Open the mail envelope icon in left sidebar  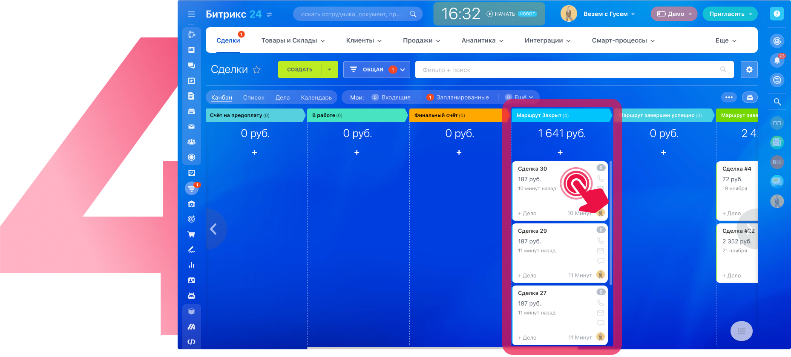click(192, 126)
